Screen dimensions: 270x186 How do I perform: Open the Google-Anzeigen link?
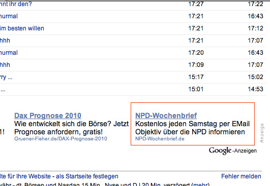coord(233,151)
